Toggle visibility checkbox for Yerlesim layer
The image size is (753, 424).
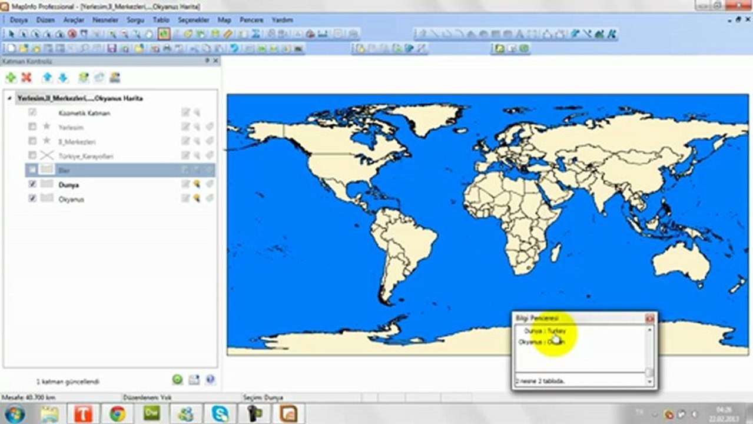(x=32, y=127)
